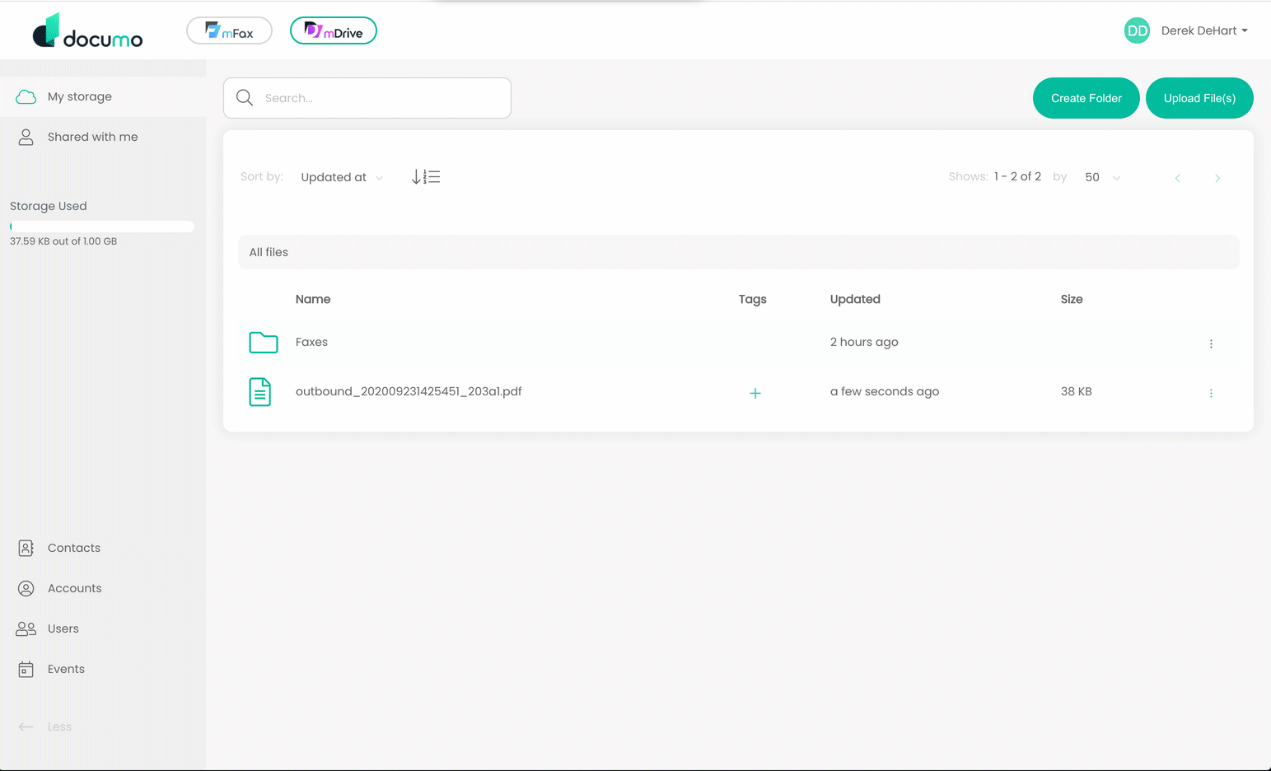Click the a few seconds ago timestamp

(x=885, y=391)
